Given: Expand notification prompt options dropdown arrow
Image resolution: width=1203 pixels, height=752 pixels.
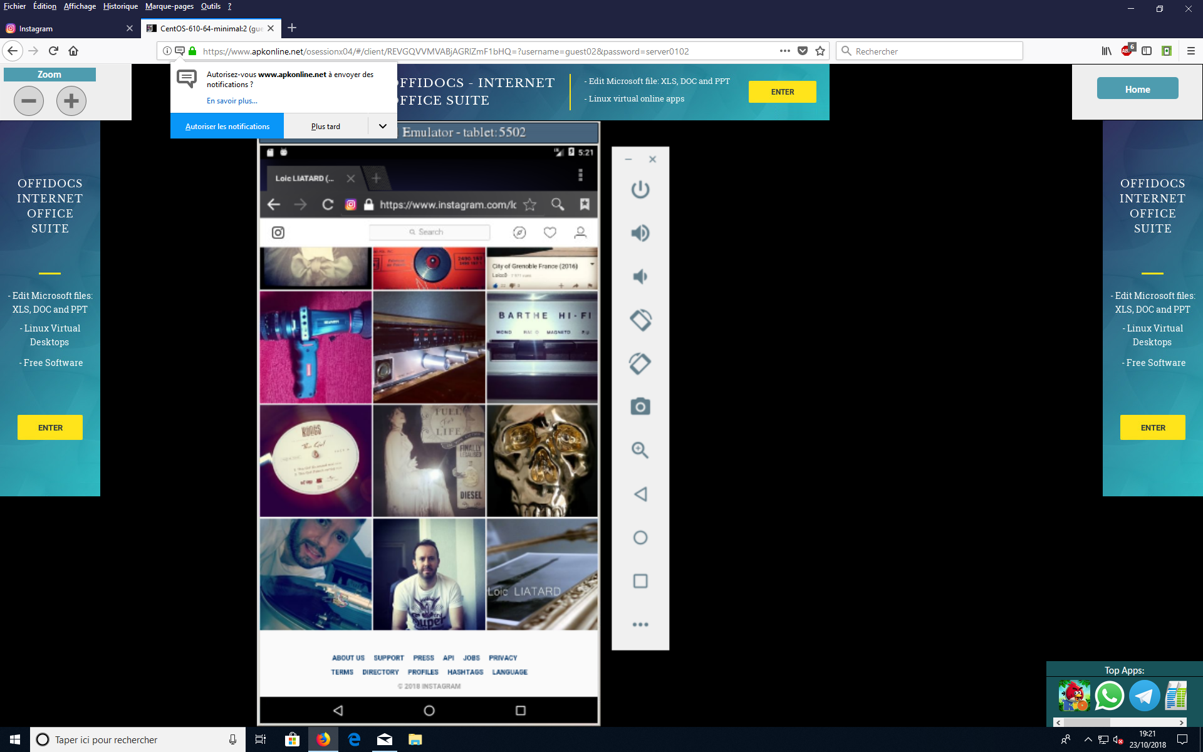Looking at the screenshot, I should coord(382,126).
